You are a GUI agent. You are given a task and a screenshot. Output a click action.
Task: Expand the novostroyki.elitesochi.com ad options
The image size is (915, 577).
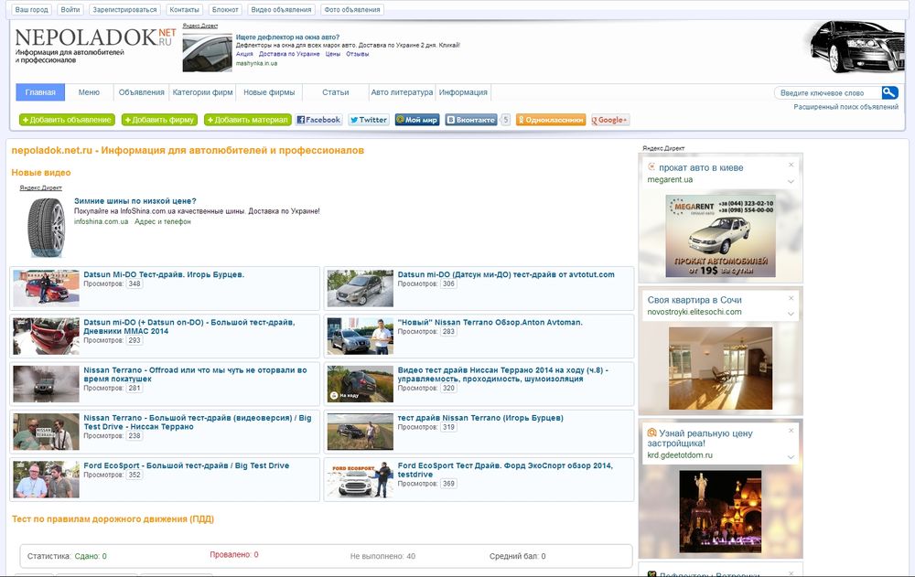791,314
